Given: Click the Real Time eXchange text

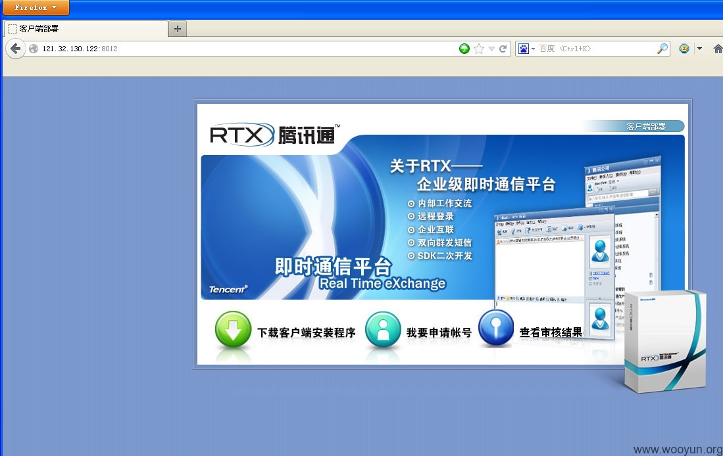Looking at the screenshot, I should tap(383, 283).
